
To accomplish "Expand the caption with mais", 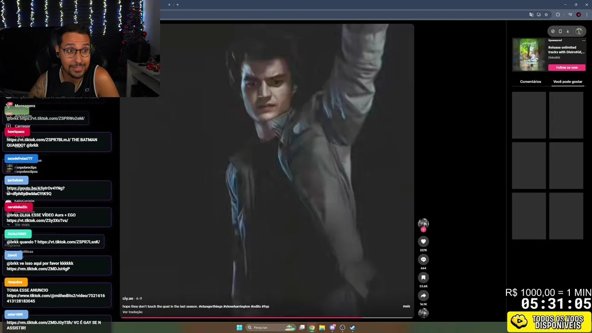I will (x=406, y=306).
